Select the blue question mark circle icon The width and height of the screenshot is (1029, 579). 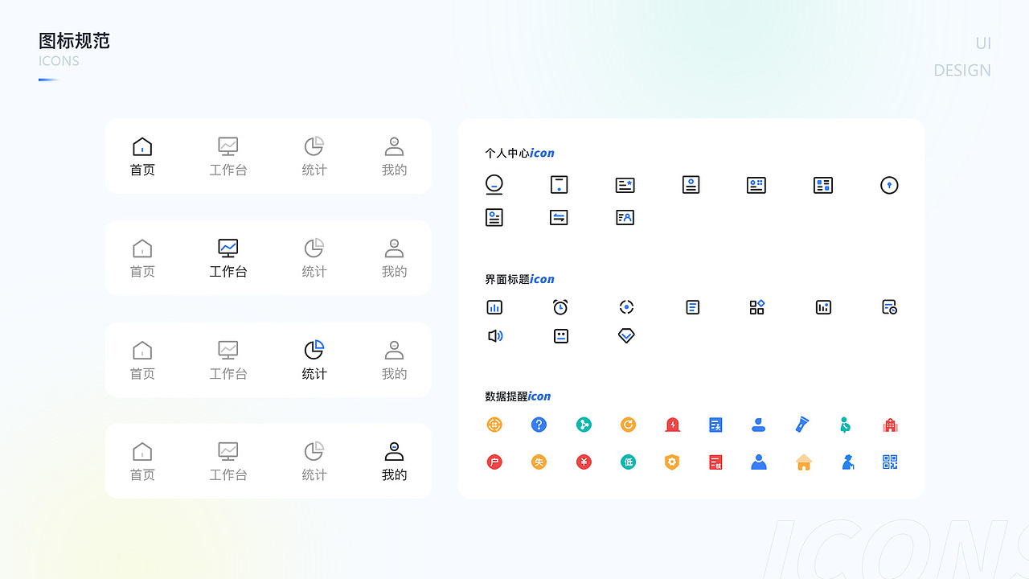pyautogui.click(x=539, y=425)
